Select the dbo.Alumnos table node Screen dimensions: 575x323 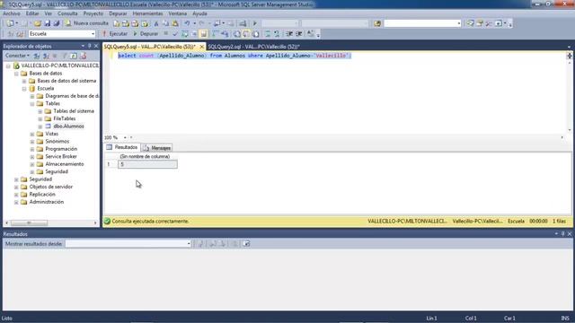tap(68, 127)
